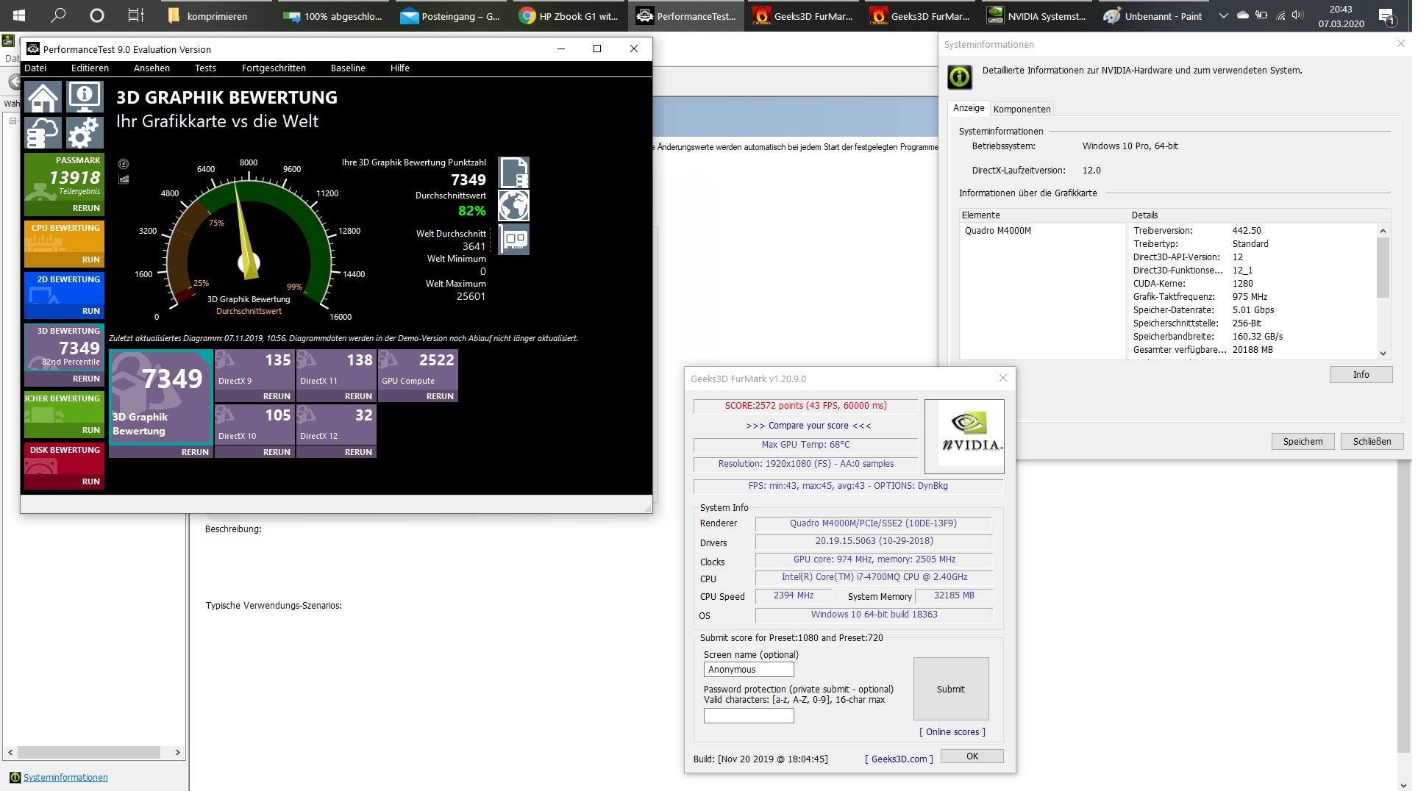Click the graphics card icon
1418x791 pixels.
click(x=513, y=239)
